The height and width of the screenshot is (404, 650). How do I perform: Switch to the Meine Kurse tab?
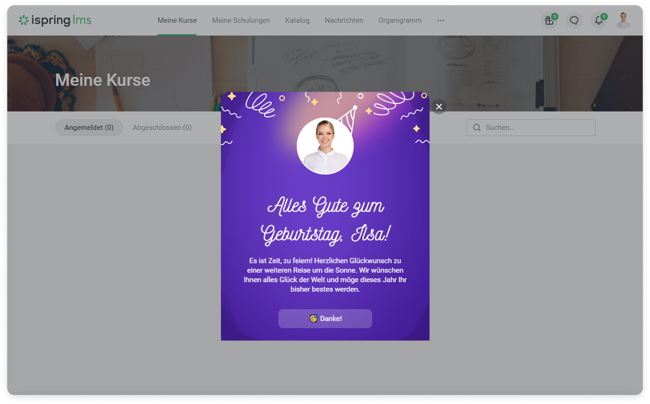(177, 20)
